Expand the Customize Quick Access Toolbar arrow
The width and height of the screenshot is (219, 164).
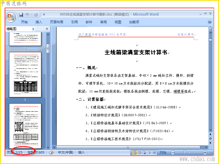pyautogui.click(x=44, y=14)
